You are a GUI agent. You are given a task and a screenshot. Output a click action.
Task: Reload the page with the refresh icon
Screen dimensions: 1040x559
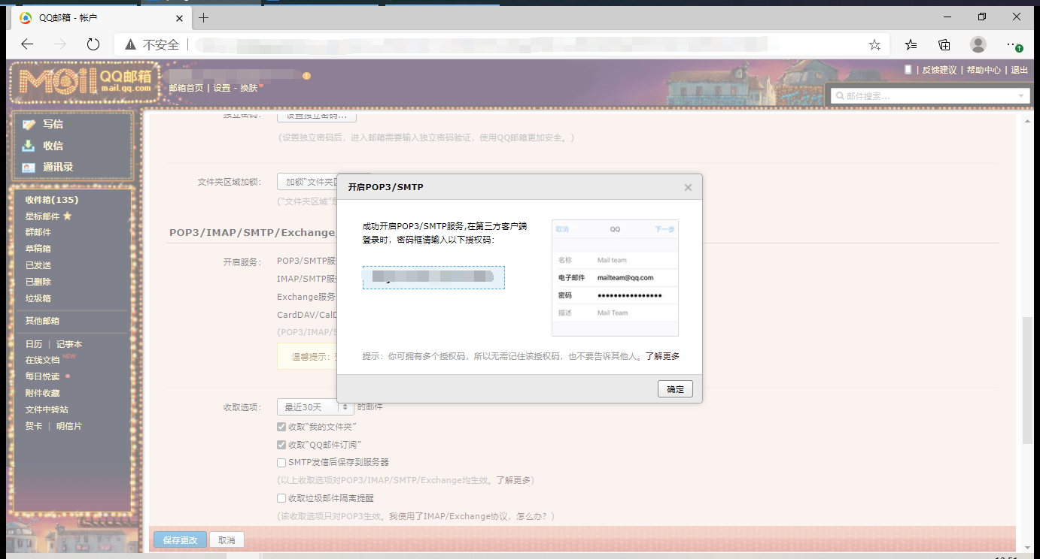pos(93,44)
